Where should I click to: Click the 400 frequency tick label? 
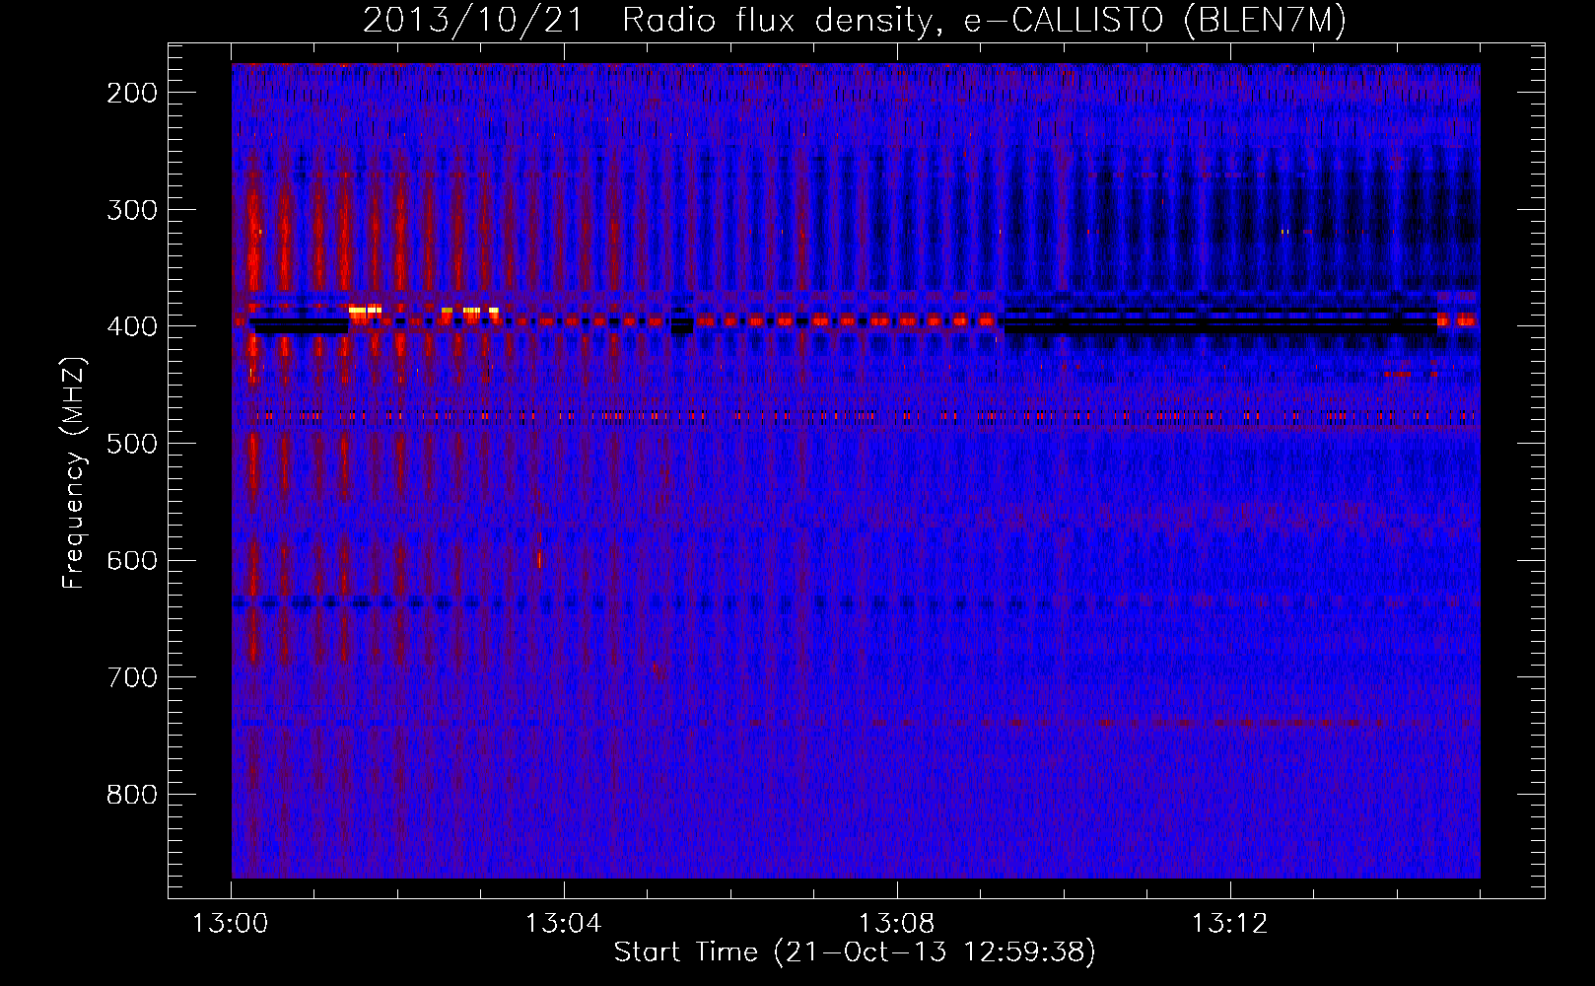[x=132, y=326]
